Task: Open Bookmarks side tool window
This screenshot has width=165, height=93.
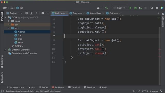Action: [x=2, y=62]
